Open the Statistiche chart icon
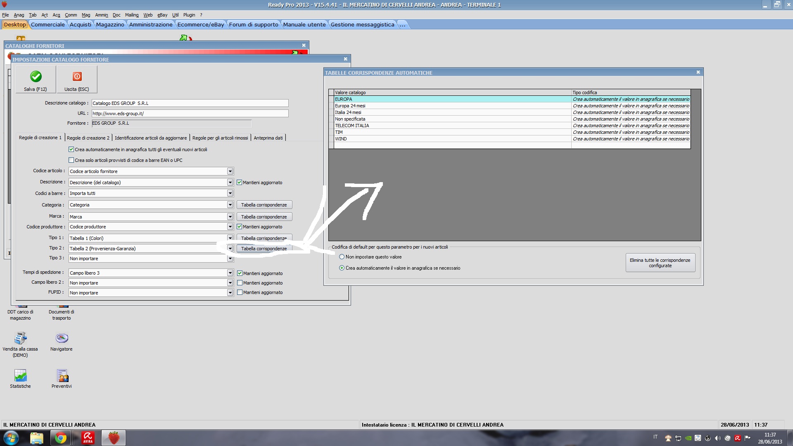The height and width of the screenshot is (446, 793). point(20,375)
